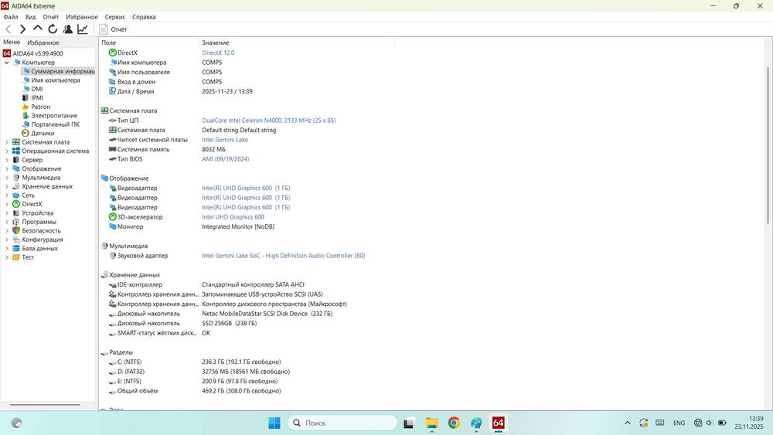Open the Датчики sensors item
The width and height of the screenshot is (773, 435).
(38, 134)
